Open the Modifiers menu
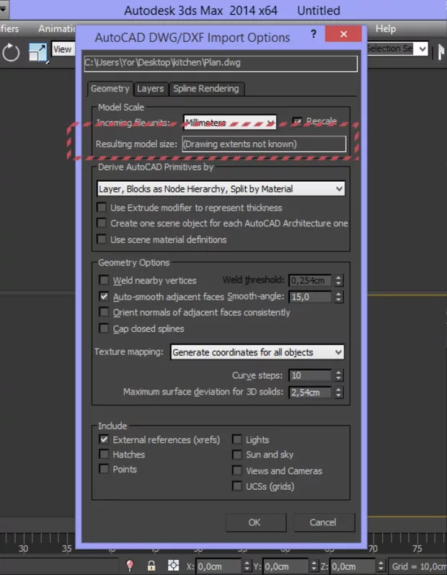This screenshot has width=447, height=575. 9,29
